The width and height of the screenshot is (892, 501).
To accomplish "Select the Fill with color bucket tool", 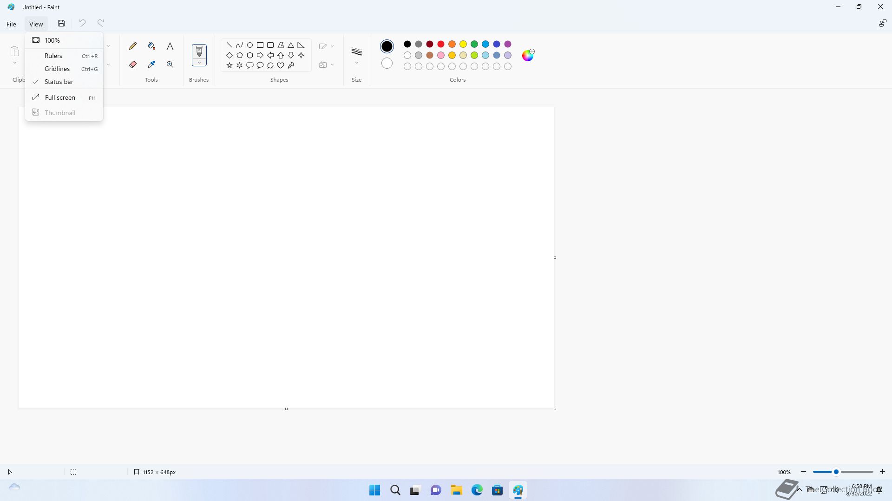I will tap(151, 46).
